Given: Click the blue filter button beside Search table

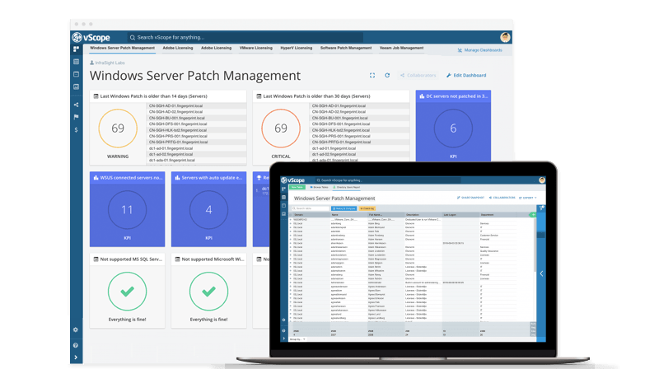Looking at the screenshot, I should pyautogui.click(x=344, y=208).
